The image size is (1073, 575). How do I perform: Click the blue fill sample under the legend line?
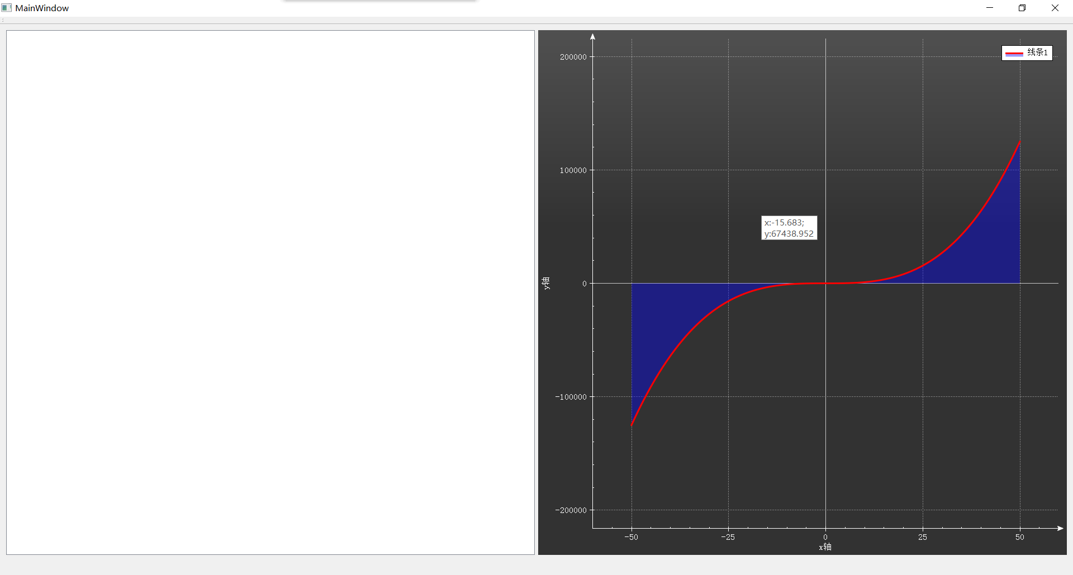click(1015, 55)
